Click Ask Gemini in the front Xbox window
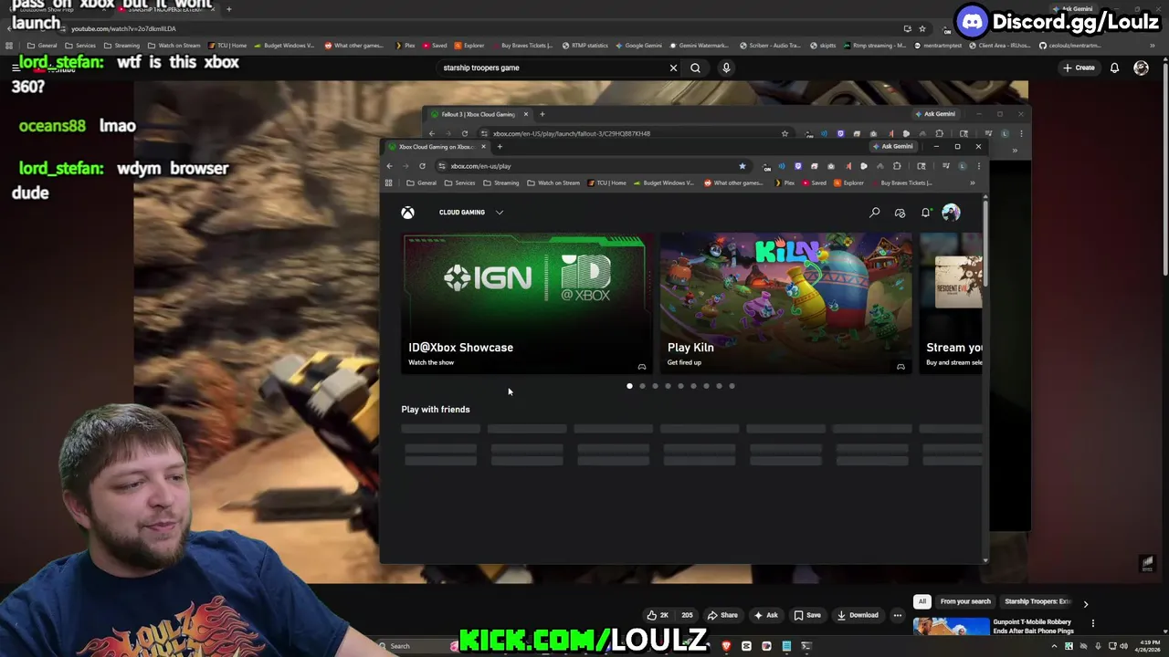The width and height of the screenshot is (1169, 657). [x=892, y=147]
